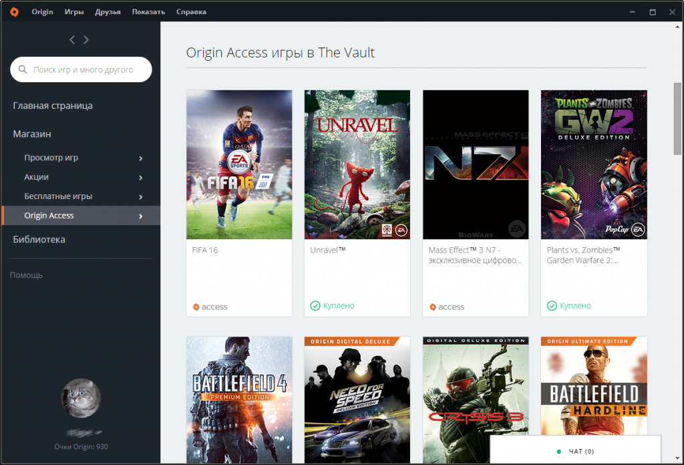Expand the Origin Access submenu chevron

click(140, 216)
